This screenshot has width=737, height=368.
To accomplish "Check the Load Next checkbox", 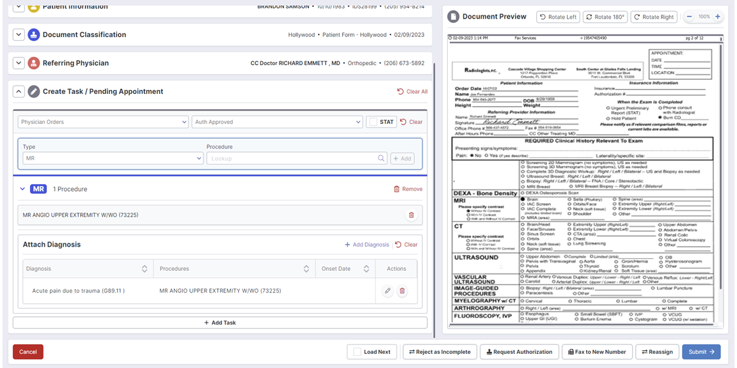I will click(x=358, y=352).
